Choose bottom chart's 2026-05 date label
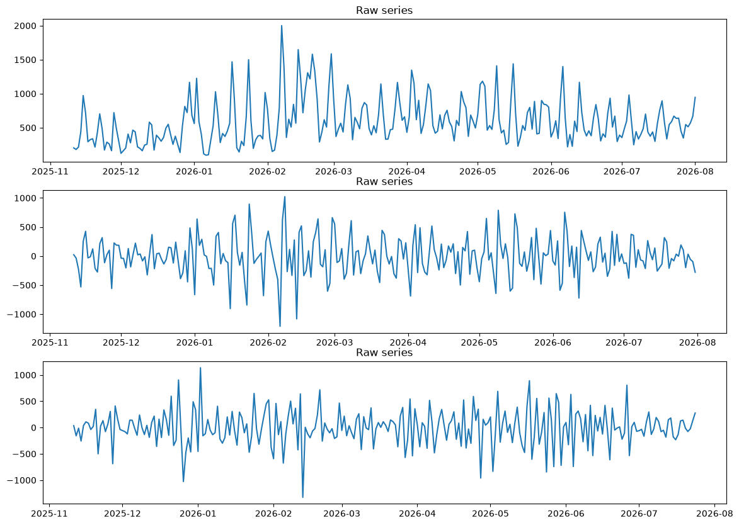The height and width of the screenshot is (525, 739). [490, 514]
